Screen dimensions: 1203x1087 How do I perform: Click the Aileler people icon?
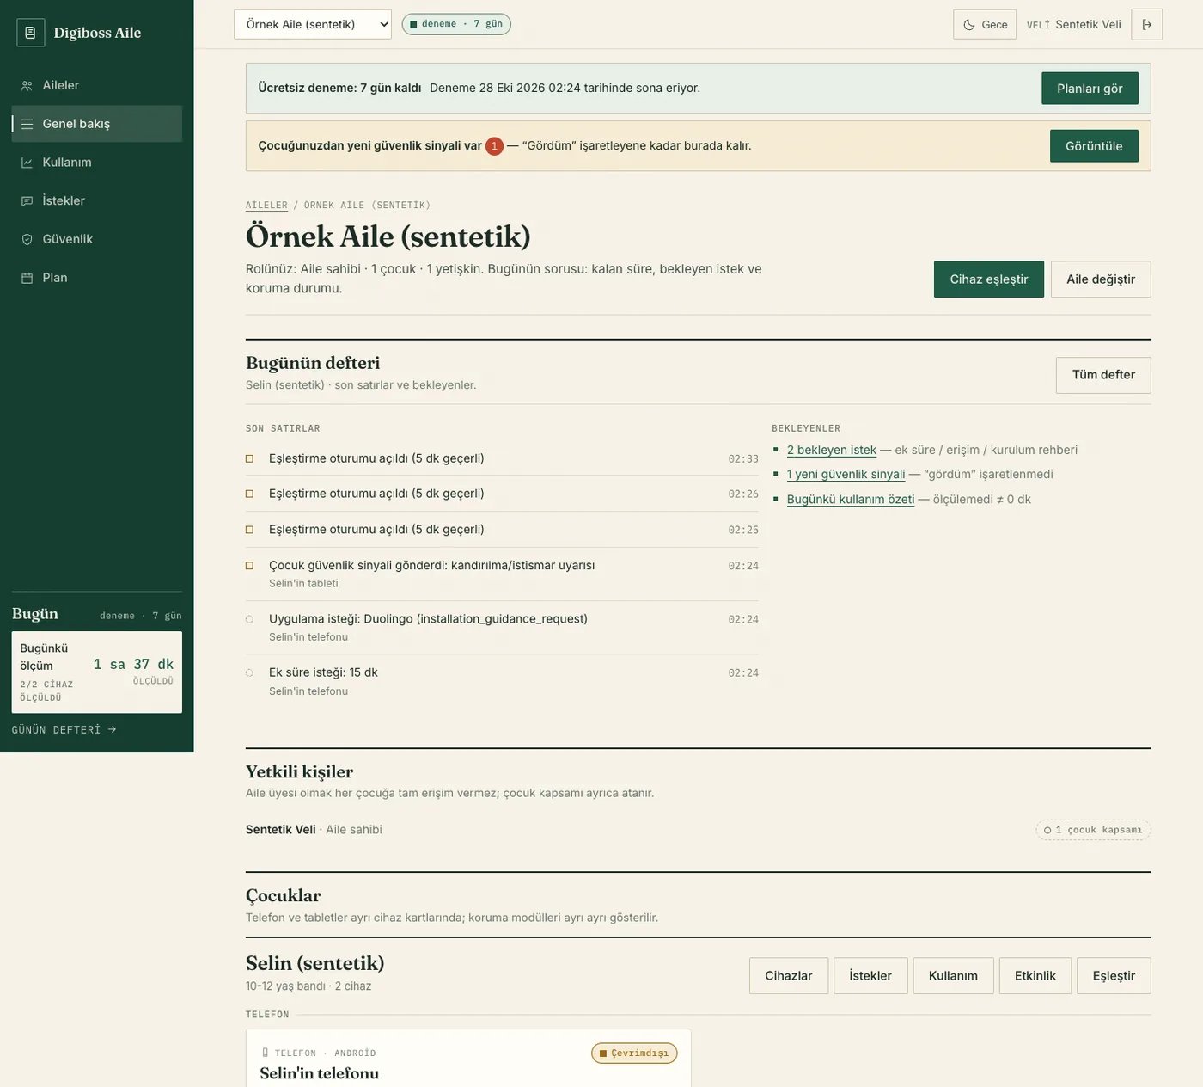coord(27,85)
